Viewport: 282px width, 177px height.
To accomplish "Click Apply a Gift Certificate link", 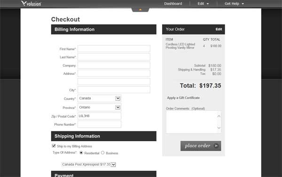I will point(183,98).
